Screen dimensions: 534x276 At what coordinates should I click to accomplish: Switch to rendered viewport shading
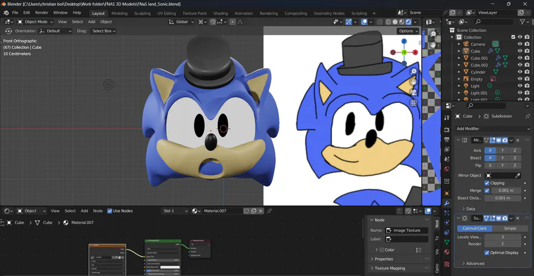pyautogui.click(x=408, y=22)
